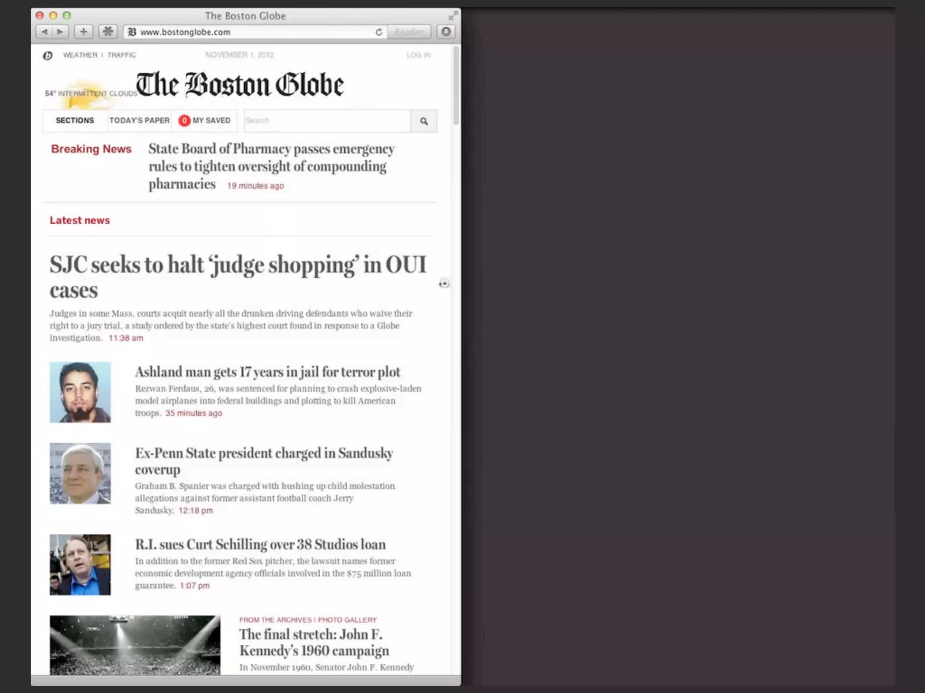Open the TRAFFIC link
The height and width of the screenshot is (693, 925).
point(121,55)
